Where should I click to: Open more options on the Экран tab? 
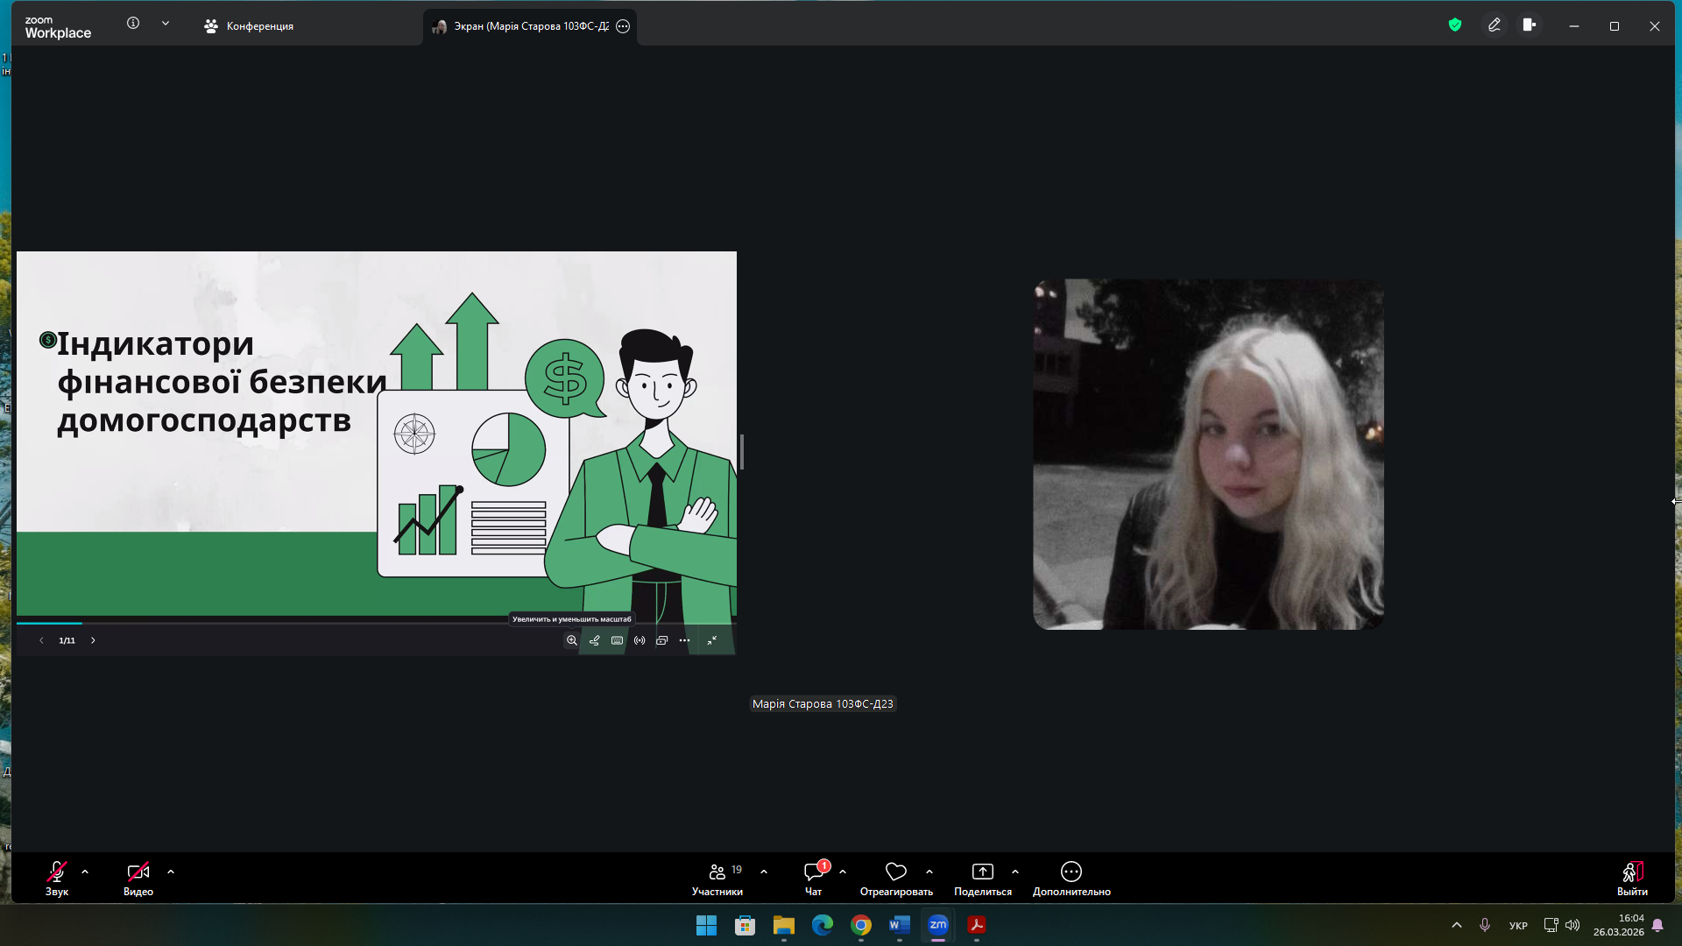tap(623, 26)
